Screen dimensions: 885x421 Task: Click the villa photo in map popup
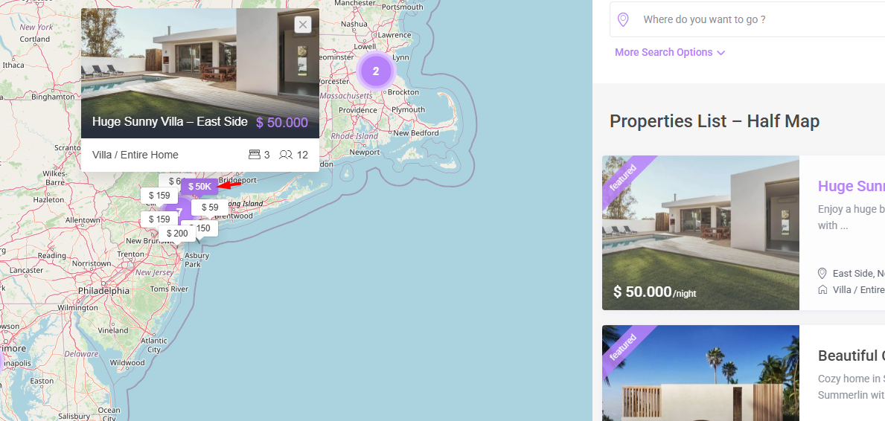pyautogui.click(x=199, y=74)
